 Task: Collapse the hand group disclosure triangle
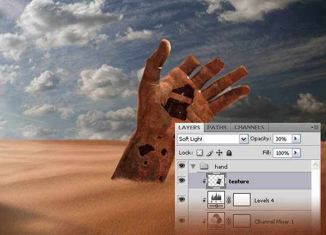pos(193,166)
